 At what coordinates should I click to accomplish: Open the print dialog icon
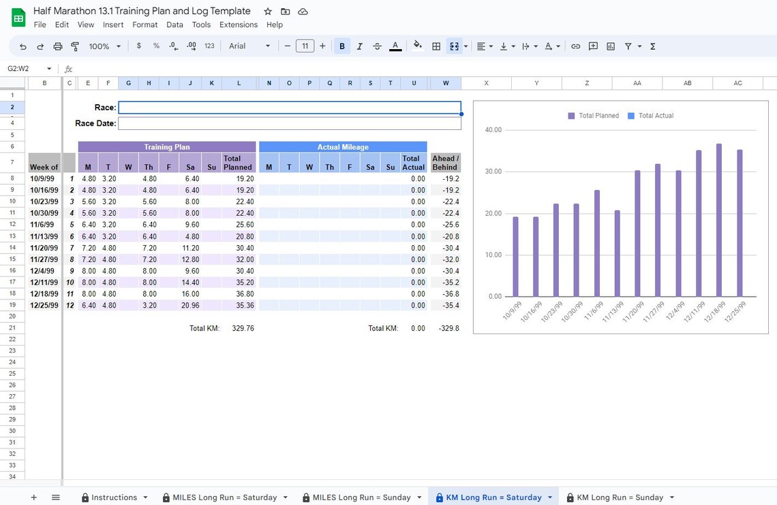(58, 46)
